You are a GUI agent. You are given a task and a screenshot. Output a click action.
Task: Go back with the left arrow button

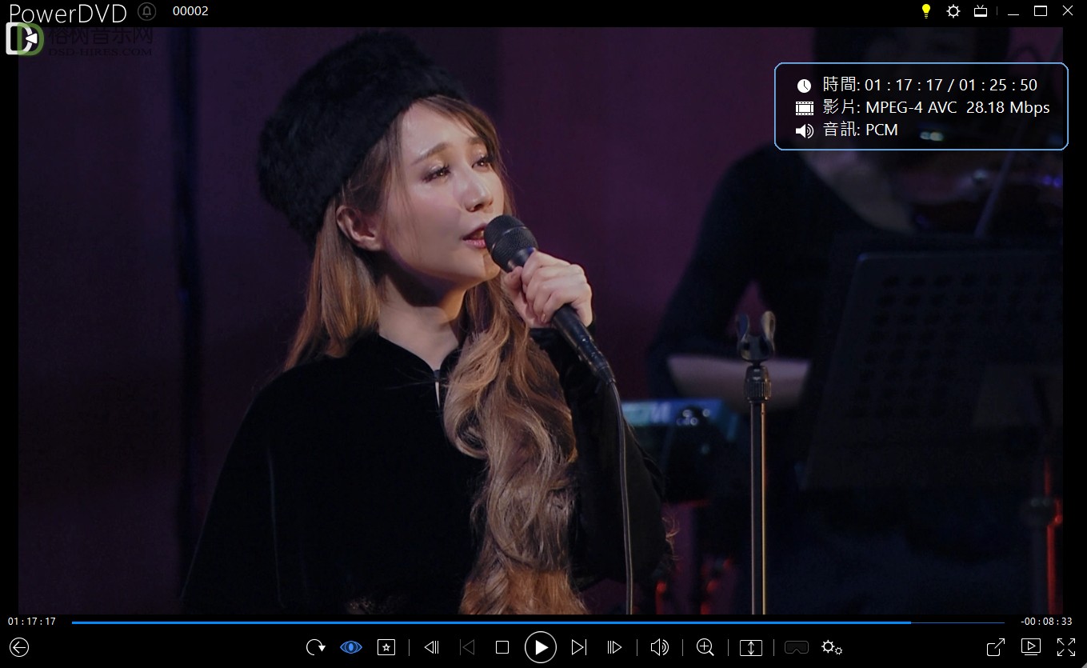(19, 647)
